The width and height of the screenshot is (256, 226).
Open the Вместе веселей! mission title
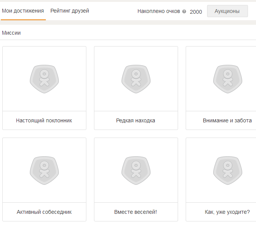tap(136, 212)
